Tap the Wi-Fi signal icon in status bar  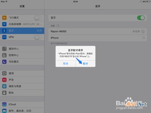(x=6, y=2)
